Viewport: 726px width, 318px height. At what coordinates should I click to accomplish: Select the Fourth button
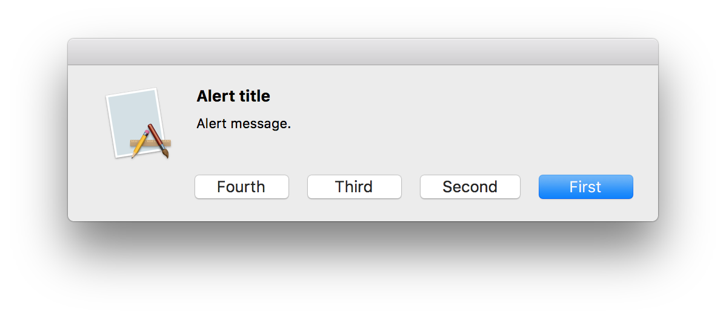241,187
